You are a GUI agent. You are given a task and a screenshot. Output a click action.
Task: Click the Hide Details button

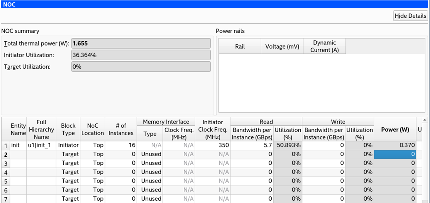point(410,16)
